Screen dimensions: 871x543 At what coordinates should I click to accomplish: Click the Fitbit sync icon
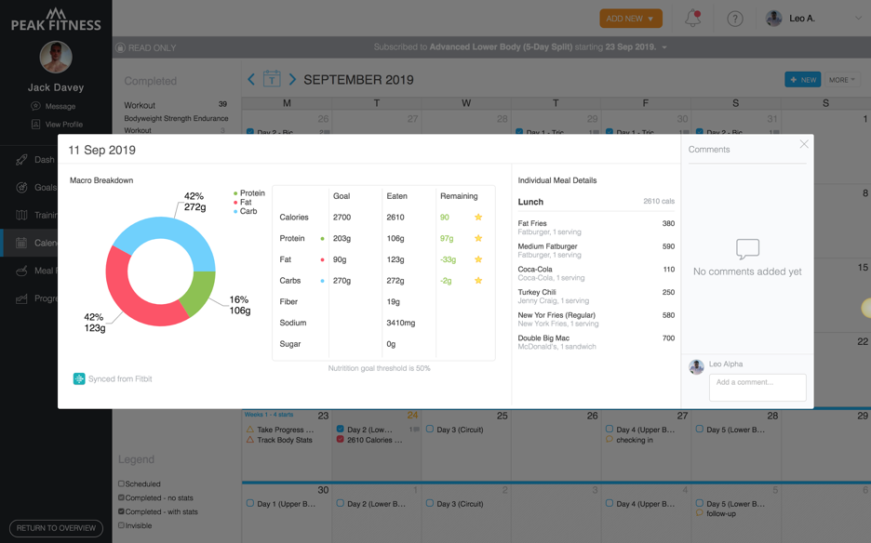[x=79, y=378]
